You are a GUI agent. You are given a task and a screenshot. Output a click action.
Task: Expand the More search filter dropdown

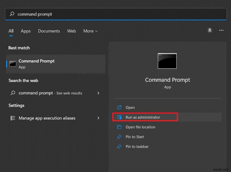tap(90, 31)
